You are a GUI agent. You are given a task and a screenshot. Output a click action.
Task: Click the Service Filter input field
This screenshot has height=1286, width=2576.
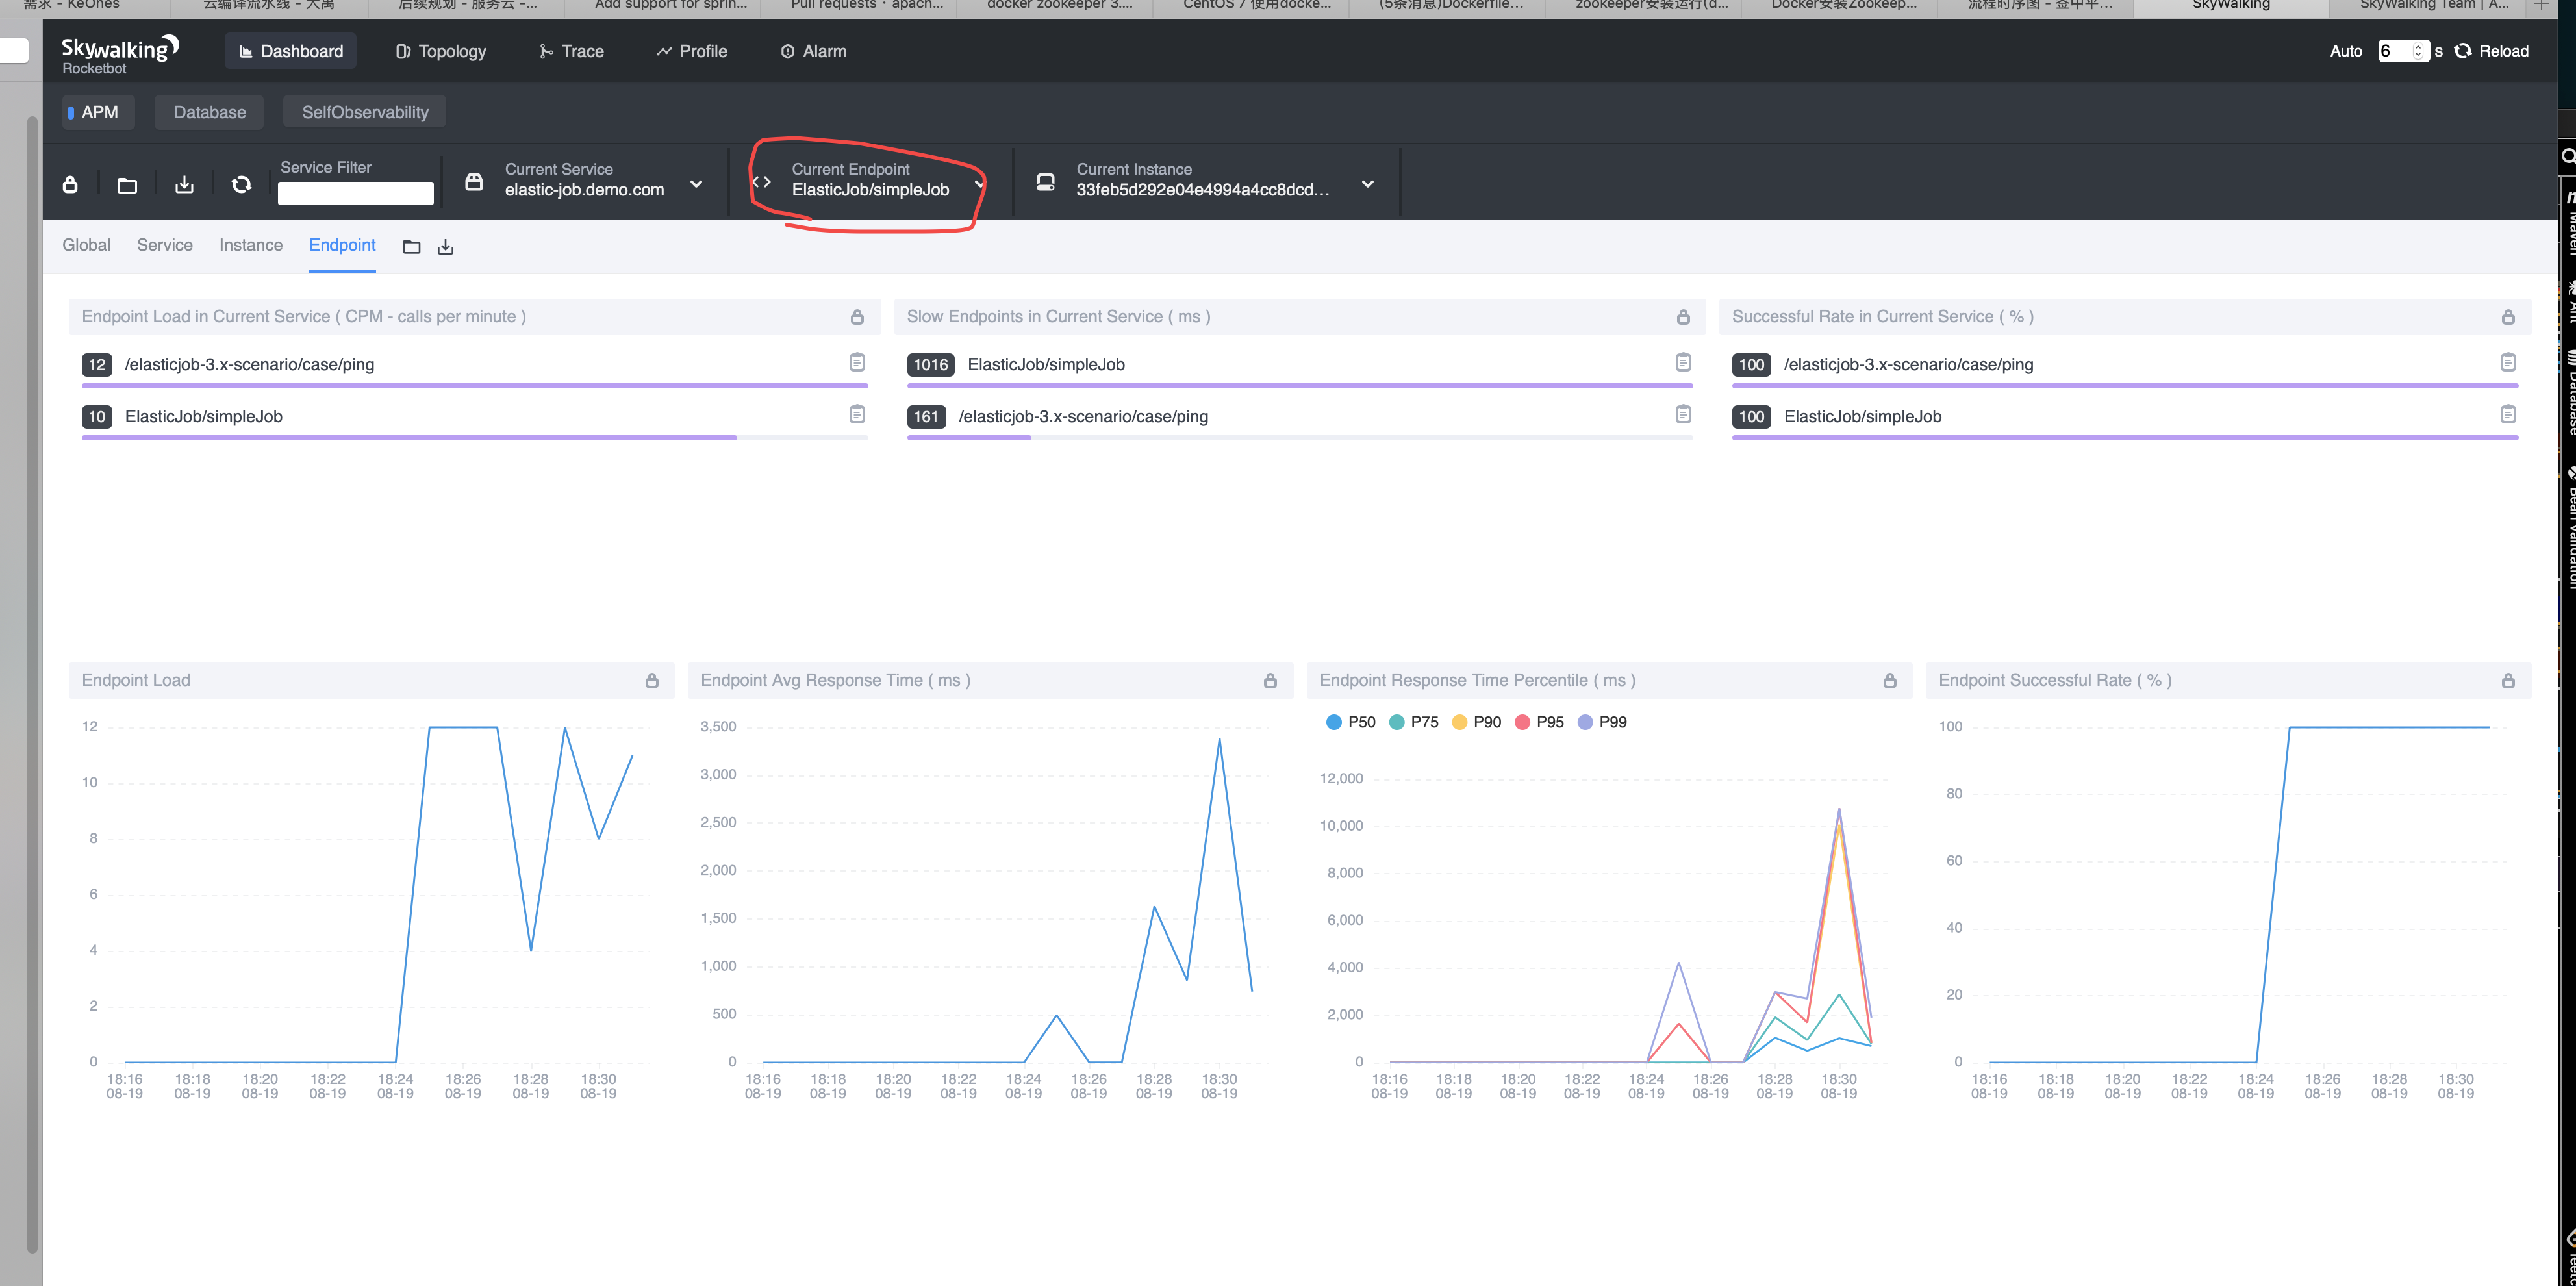pos(355,193)
